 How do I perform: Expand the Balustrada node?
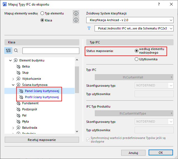[13, 128]
